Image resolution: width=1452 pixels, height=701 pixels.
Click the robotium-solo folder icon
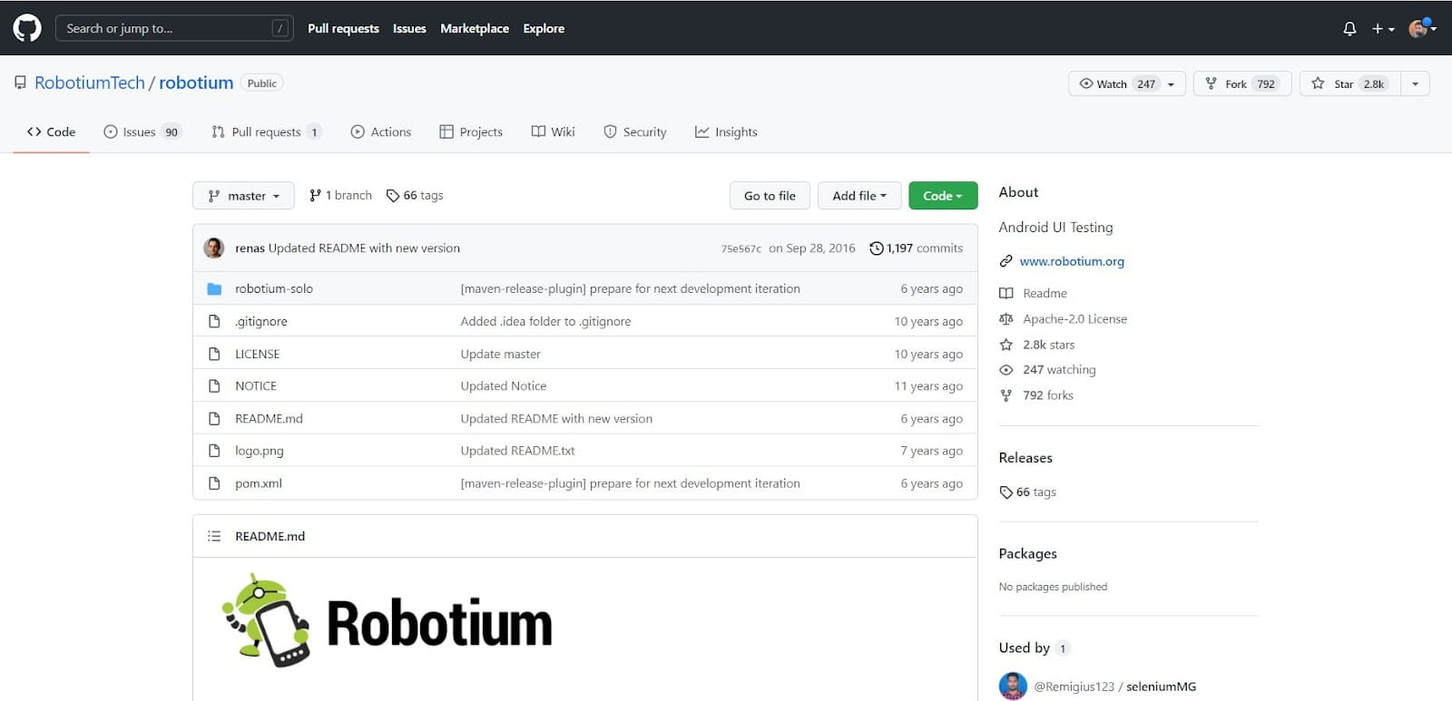pos(214,289)
